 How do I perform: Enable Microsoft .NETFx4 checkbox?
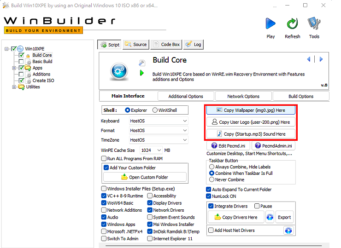tap(104, 231)
